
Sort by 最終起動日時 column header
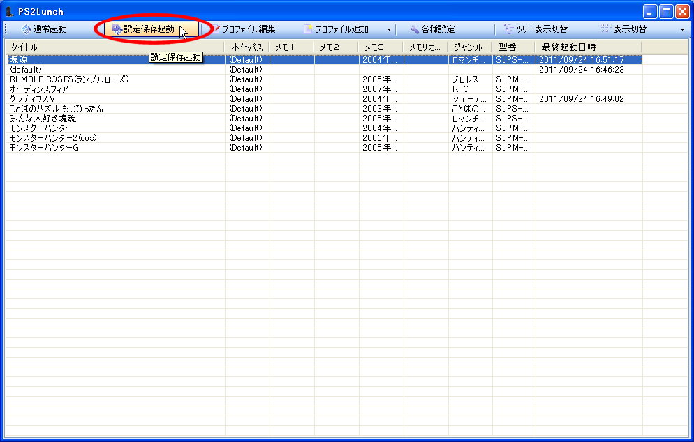588,47
